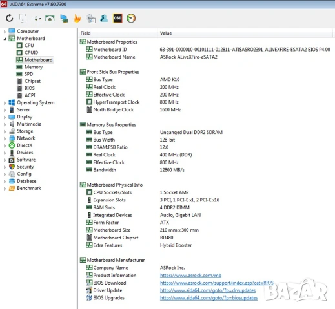Open the ASRock BIOS download link
Screen dimensions: 335x309
pos(217,283)
